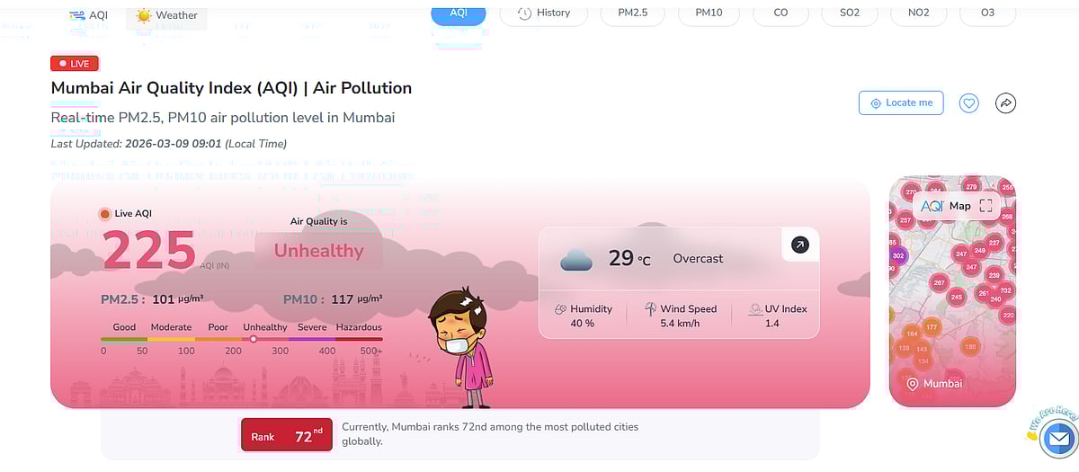Click the overcast cloud weather icon
Viewport: 1079px width, 472px height.
(x=576, y=260)
